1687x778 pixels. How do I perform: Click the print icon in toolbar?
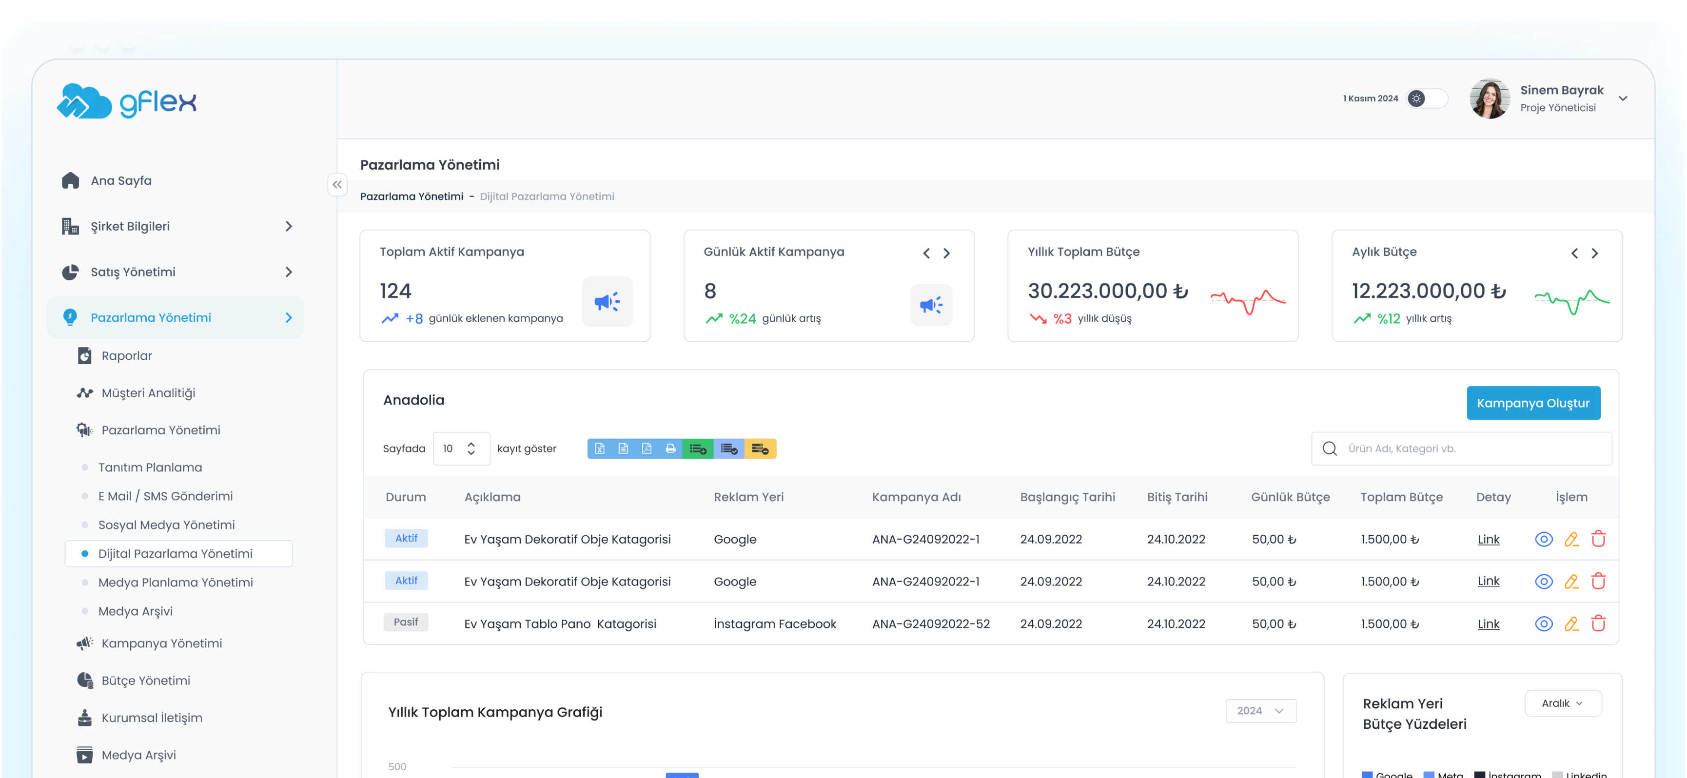670,448
